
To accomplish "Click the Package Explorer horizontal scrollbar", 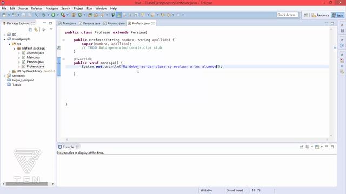I will click(26, 184).
